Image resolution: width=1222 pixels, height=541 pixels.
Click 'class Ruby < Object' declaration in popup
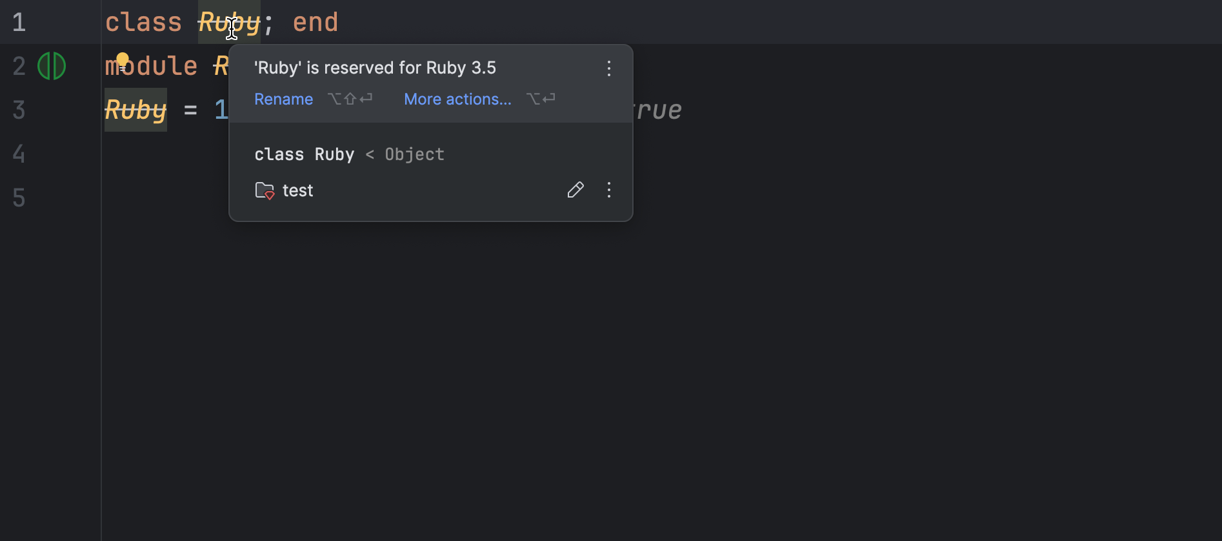click(x=349, y=154)
